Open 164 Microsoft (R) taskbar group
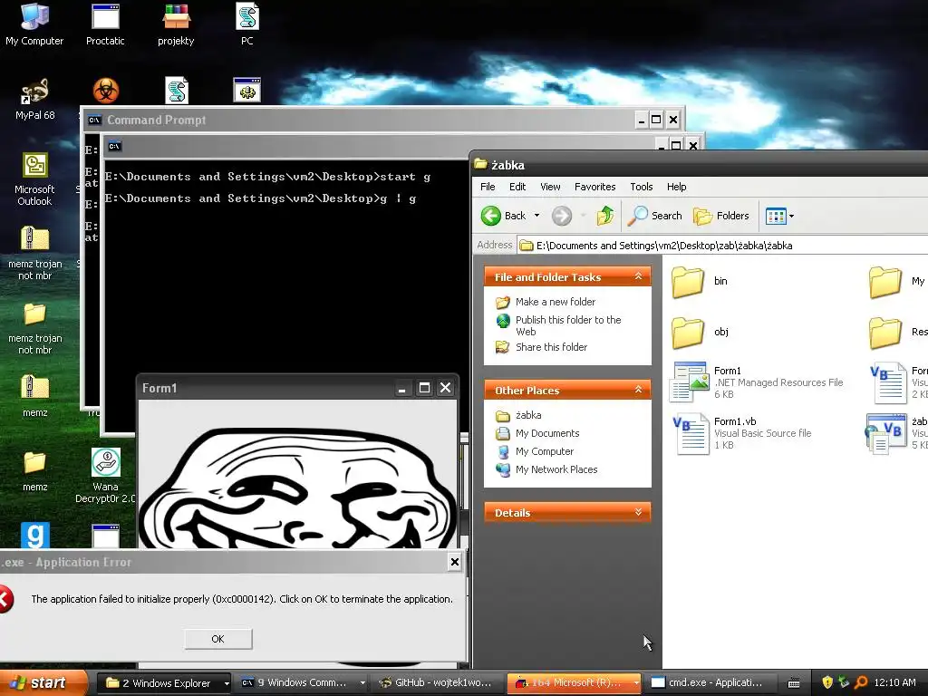The width and height of the screenshot is (928, 696). [x=575, y=683]
